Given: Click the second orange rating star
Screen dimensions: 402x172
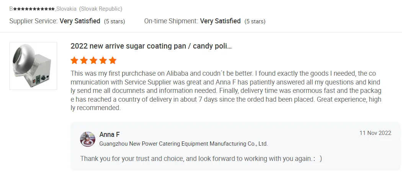Looking at the screenshot, I should click(x=84, y=60).
